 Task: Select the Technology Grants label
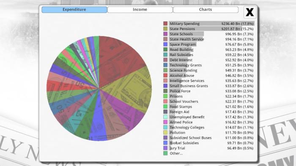tap(186, 65)
